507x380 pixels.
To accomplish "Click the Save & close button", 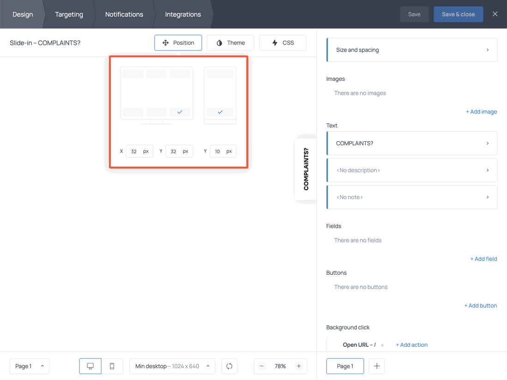I will tap(458, 14).
